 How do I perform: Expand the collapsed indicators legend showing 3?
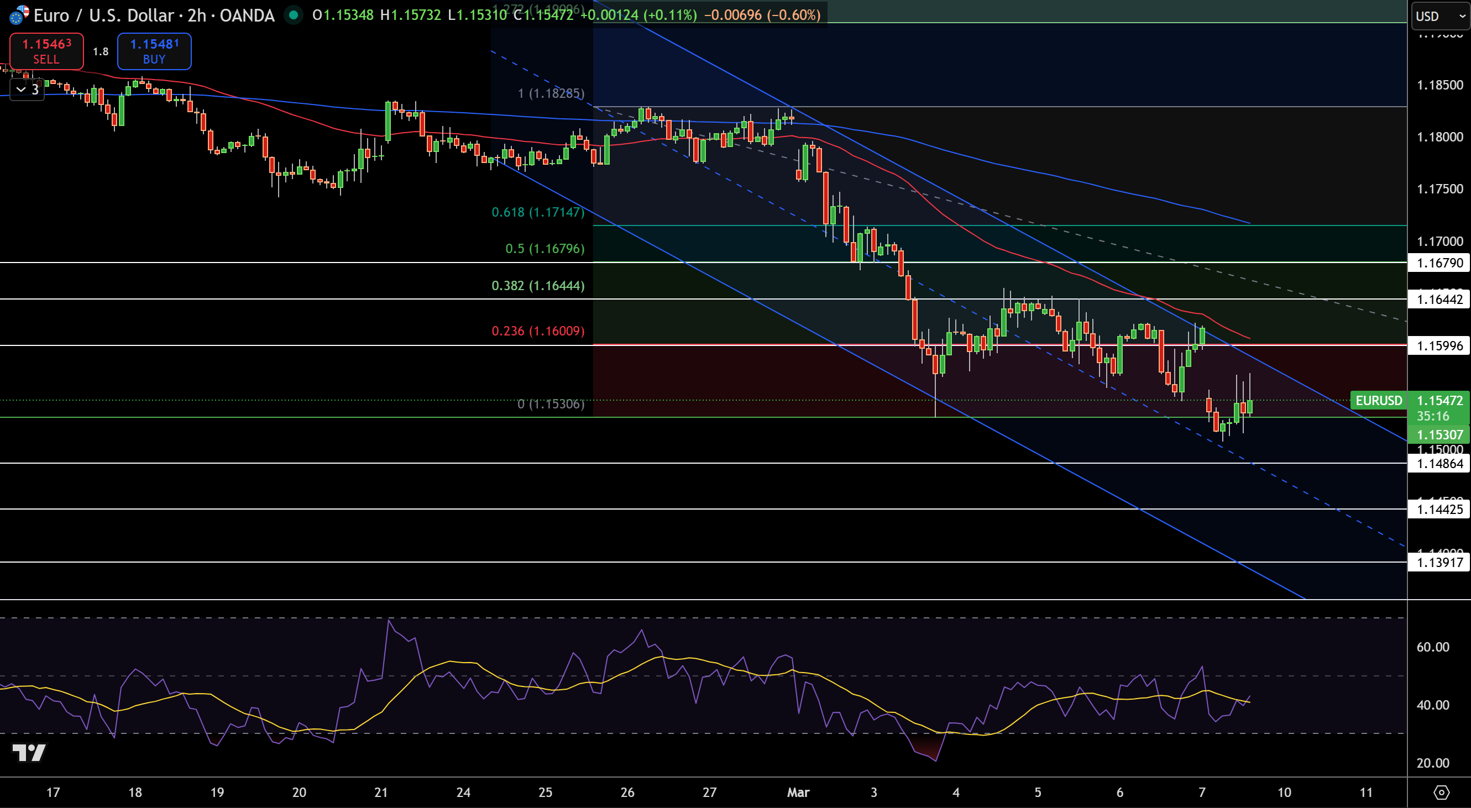coord(28,90)
